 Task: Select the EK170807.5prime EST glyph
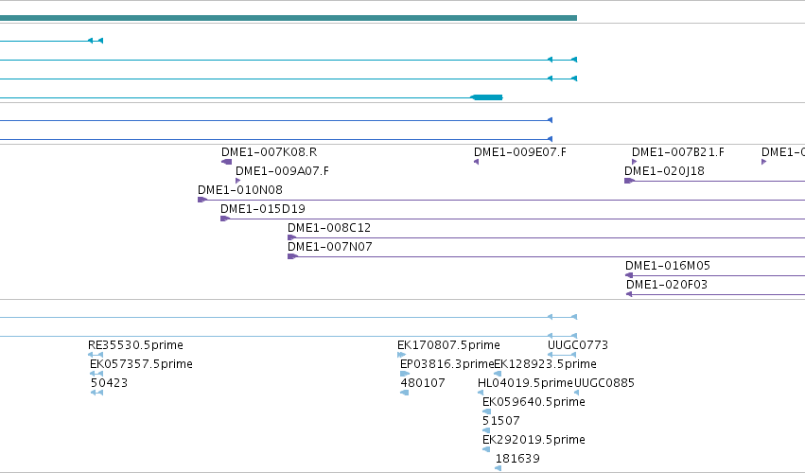pyautogui.click(x=401, y=355)
